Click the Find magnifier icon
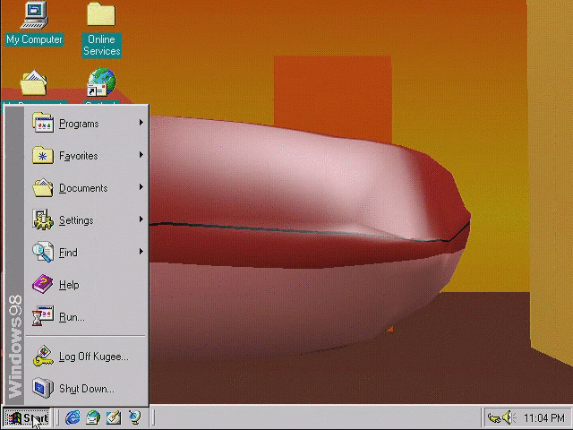The height and width of the screenshot is (430, 573). coord(43,252)
